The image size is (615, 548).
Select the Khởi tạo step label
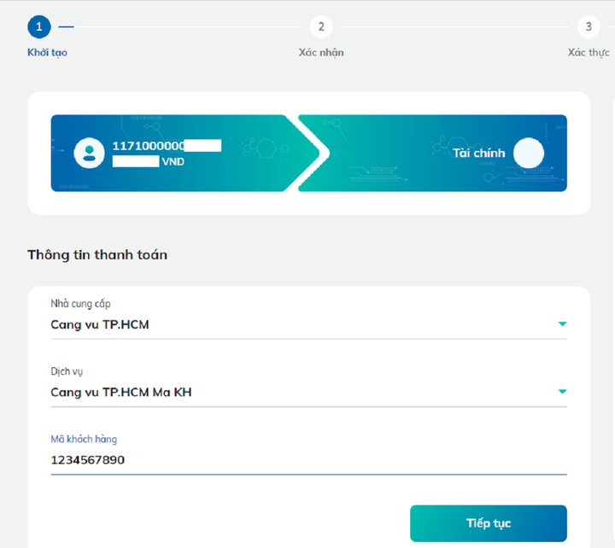(47, 53)
